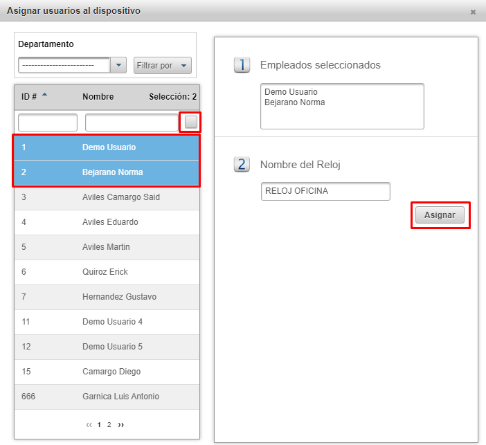Viewport: 486px width, 445px height.
Task: Go to next page with double-right arrows
Action: pos(121,424)
